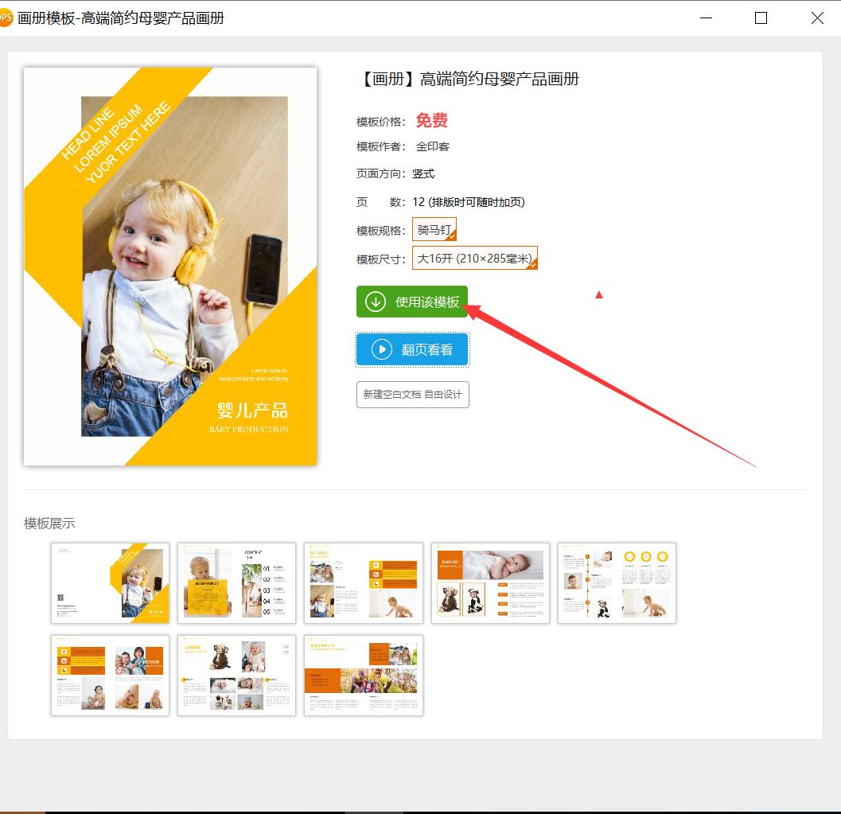Open first thumbnail showing cover spread

point(110,583)
